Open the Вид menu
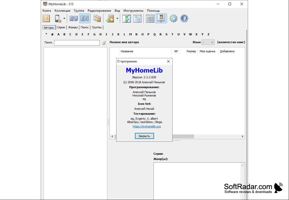Screen dimensions: 289x200 [x=117, y=11]
